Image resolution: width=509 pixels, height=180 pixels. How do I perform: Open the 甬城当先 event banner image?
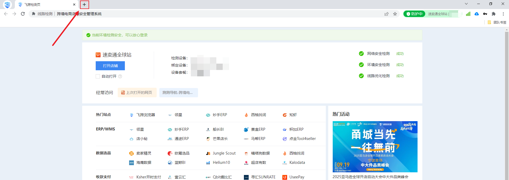click(x=375, y=147)
